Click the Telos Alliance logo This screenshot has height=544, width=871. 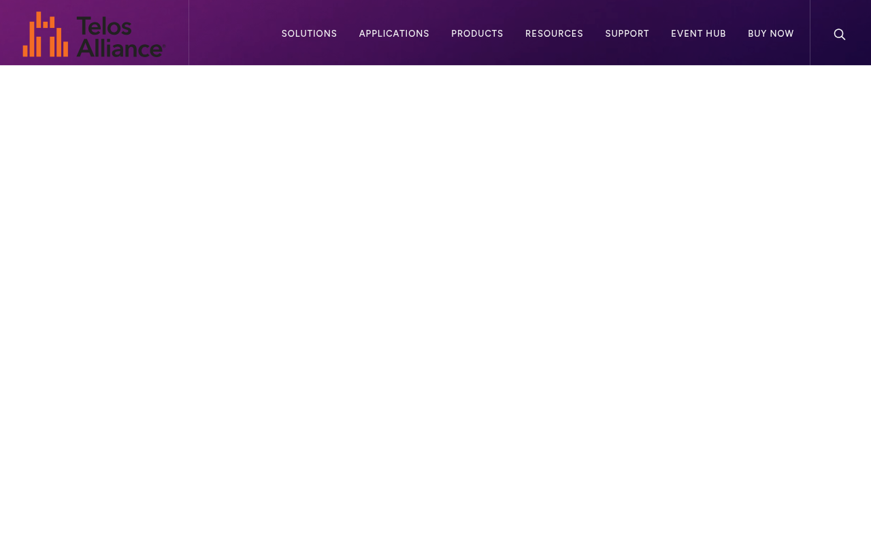pos(94,34)
